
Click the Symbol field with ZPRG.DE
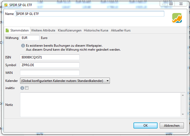[50, 65]
